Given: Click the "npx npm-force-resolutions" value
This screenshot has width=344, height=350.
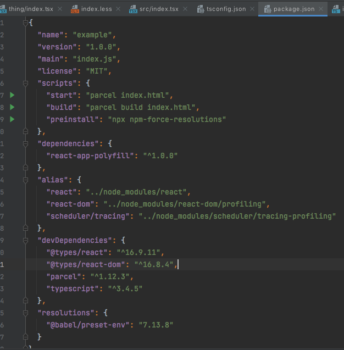Looking at the screenshot, I should [x=167, y=119].
